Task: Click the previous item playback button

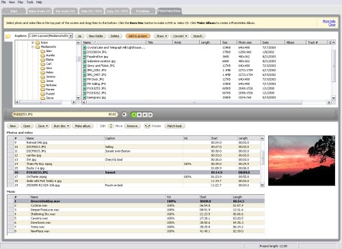Action: (x=144, y=114)
